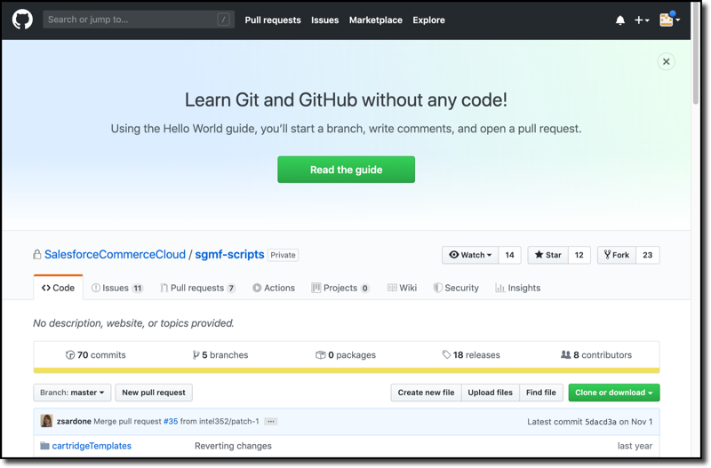
Task: Open Pull requests in top navigation
Action: (x=273, y=20)
